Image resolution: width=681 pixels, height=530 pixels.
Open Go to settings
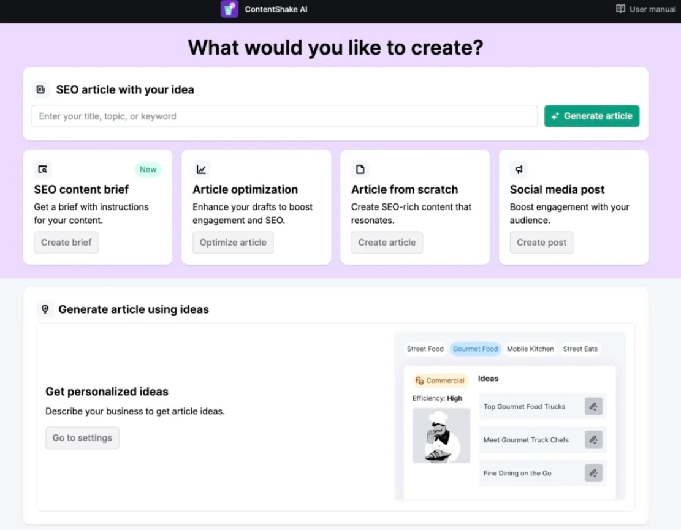point(82,438)
